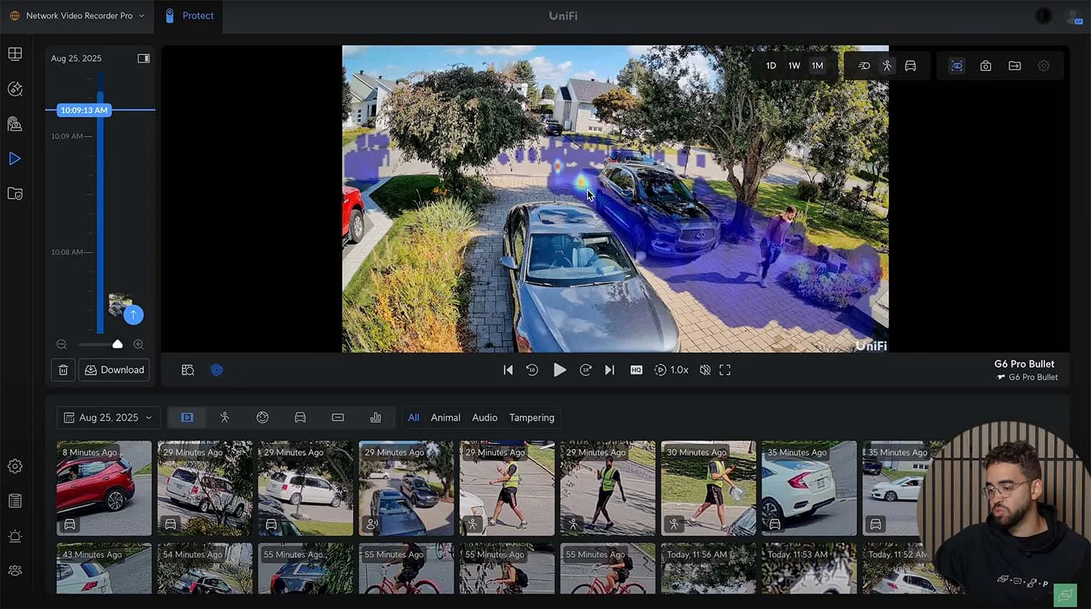Open settings gear in left sidebar
Viewport: 1091px width, 609px height.
pyautogui.click(x=15, y=466)
